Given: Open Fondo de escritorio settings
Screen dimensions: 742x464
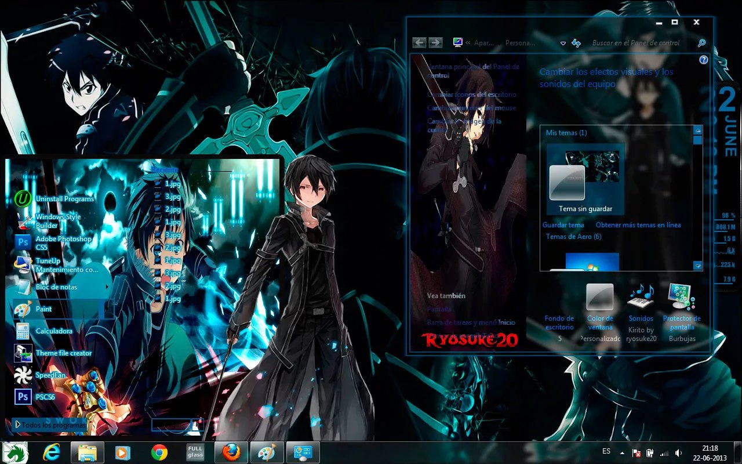Looking at the screenshot, I should (559, 322).
